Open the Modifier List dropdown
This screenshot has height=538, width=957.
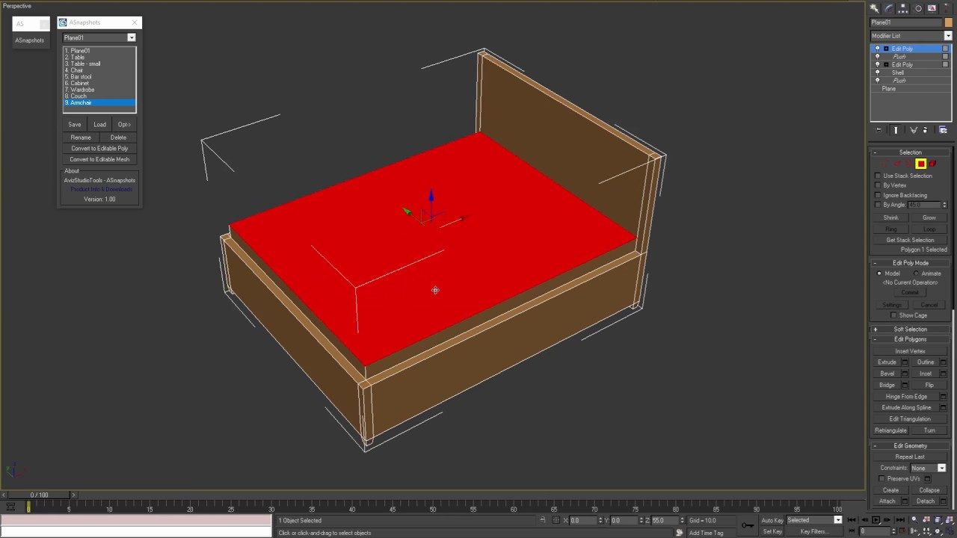pos(947,36)
